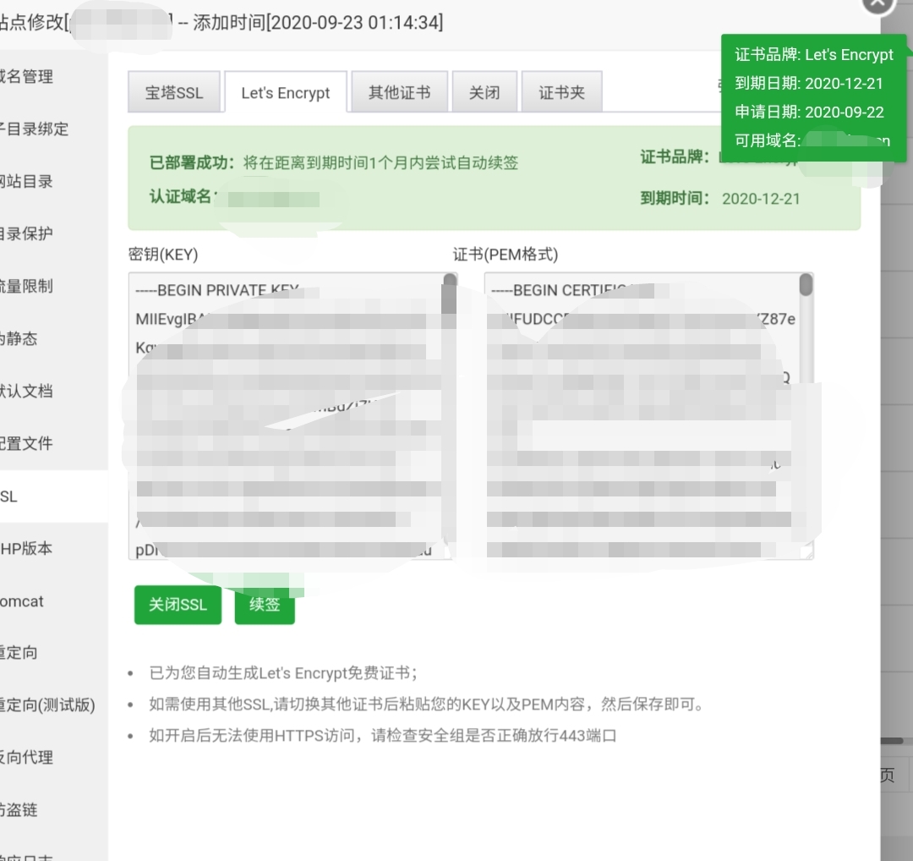Open the PHP版本 sidebar item
913x861 pixels.
[x=53, y=548]
